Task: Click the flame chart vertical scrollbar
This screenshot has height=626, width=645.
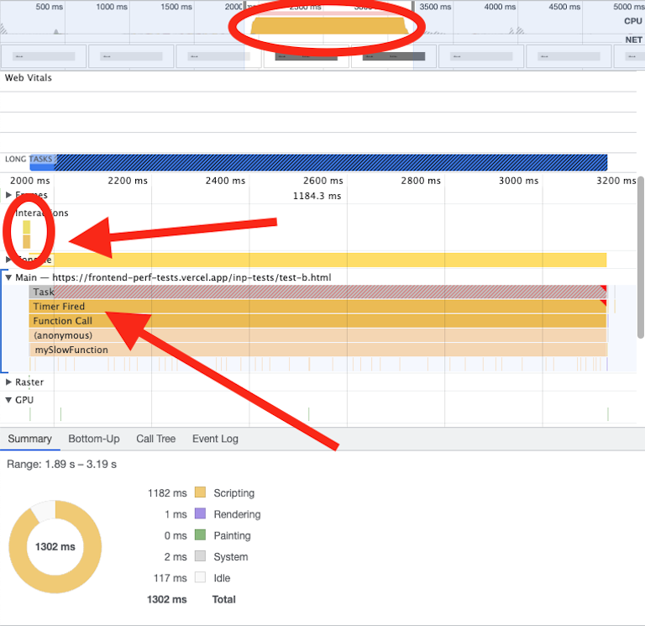Action: click(641, 252)
